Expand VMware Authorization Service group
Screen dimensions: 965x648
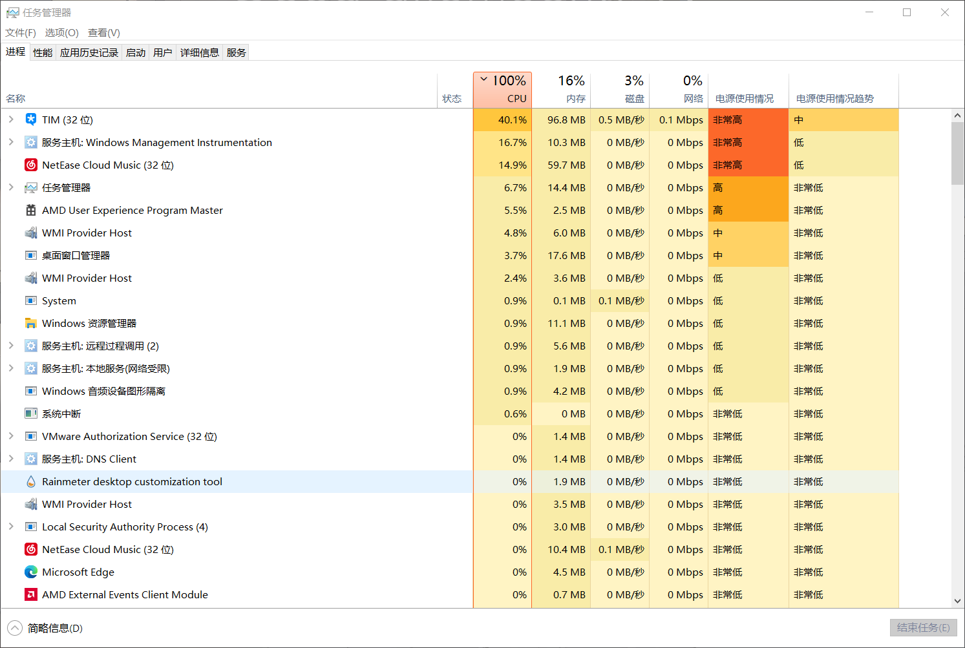11,436
